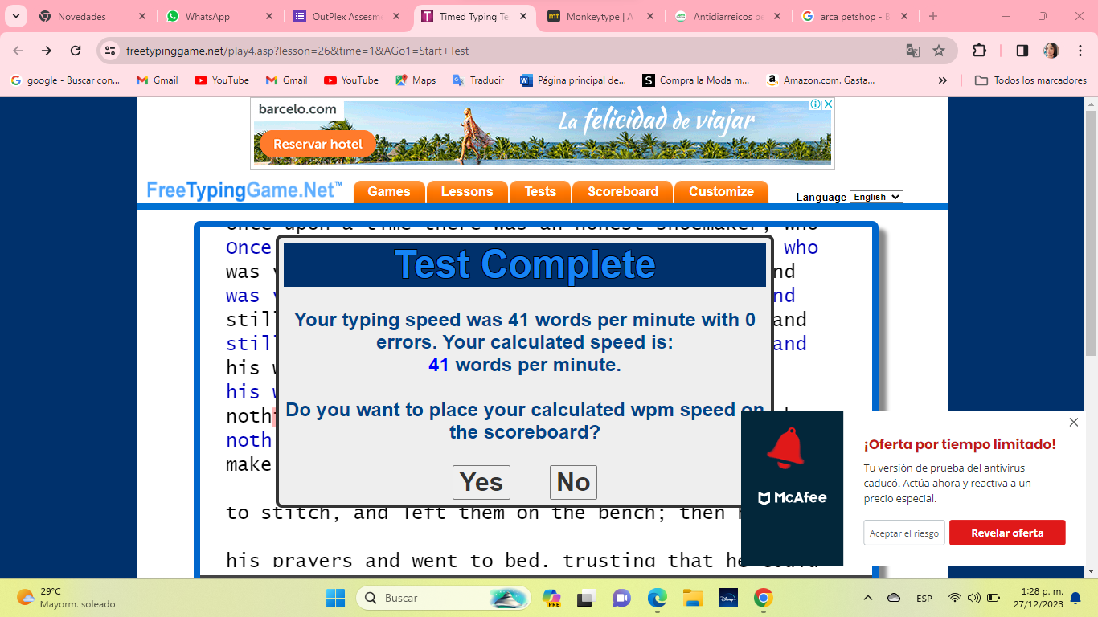Screen dimensions: 1098x617
Task: Open the Scoreboard tab
Action: 623,192
